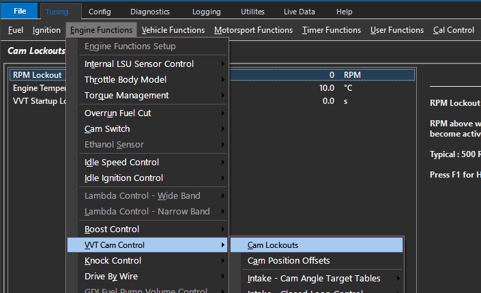Select the Live Data tab
Viewport: 481px width, 293px height.
[x=299, y=12]
